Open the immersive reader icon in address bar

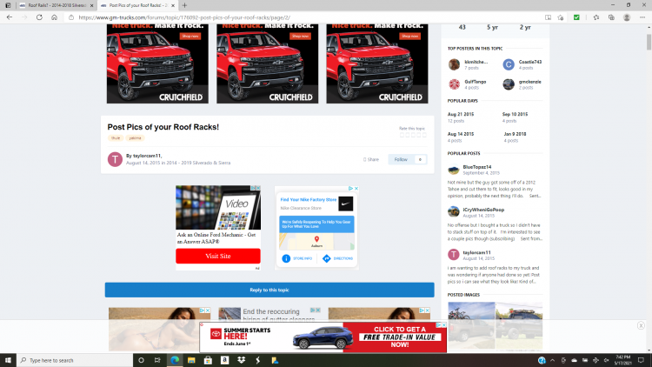coord(548,17)
